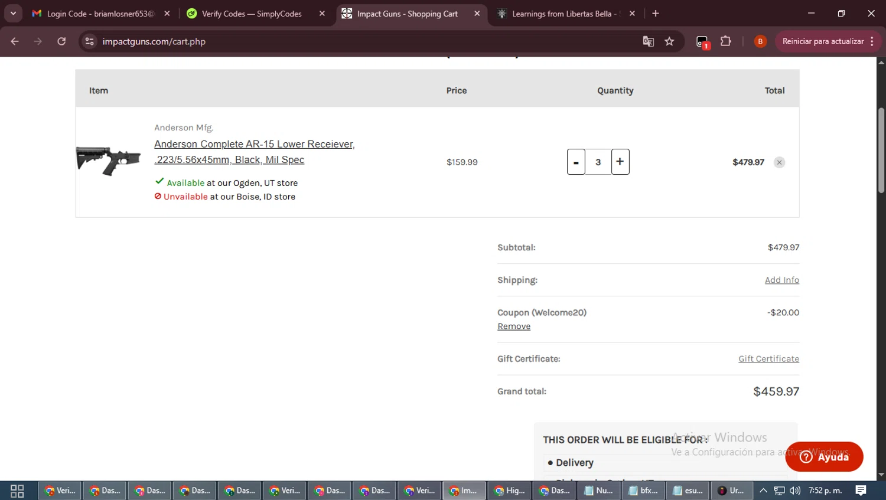
Task: Open the Hig... Chrome taskbar window
Action: point(509,491)
